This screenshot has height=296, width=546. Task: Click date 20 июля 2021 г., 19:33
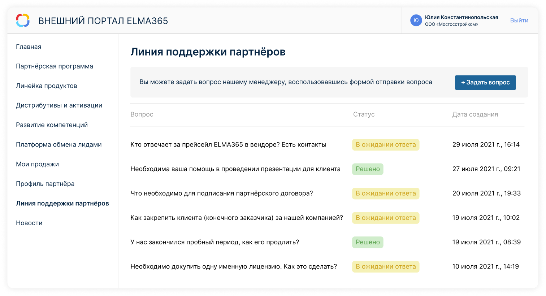coord(486,193)
